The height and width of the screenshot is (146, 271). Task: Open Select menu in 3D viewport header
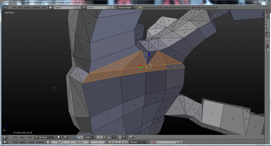(x=22, y=137)
